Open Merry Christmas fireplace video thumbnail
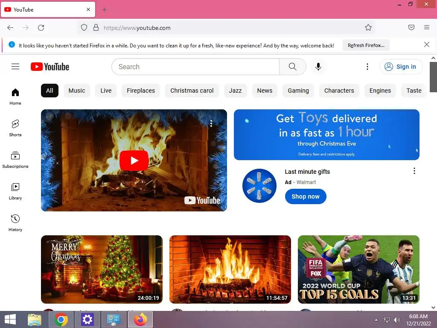The height and width of the screenshot is (328, 437). coord(102,269)
